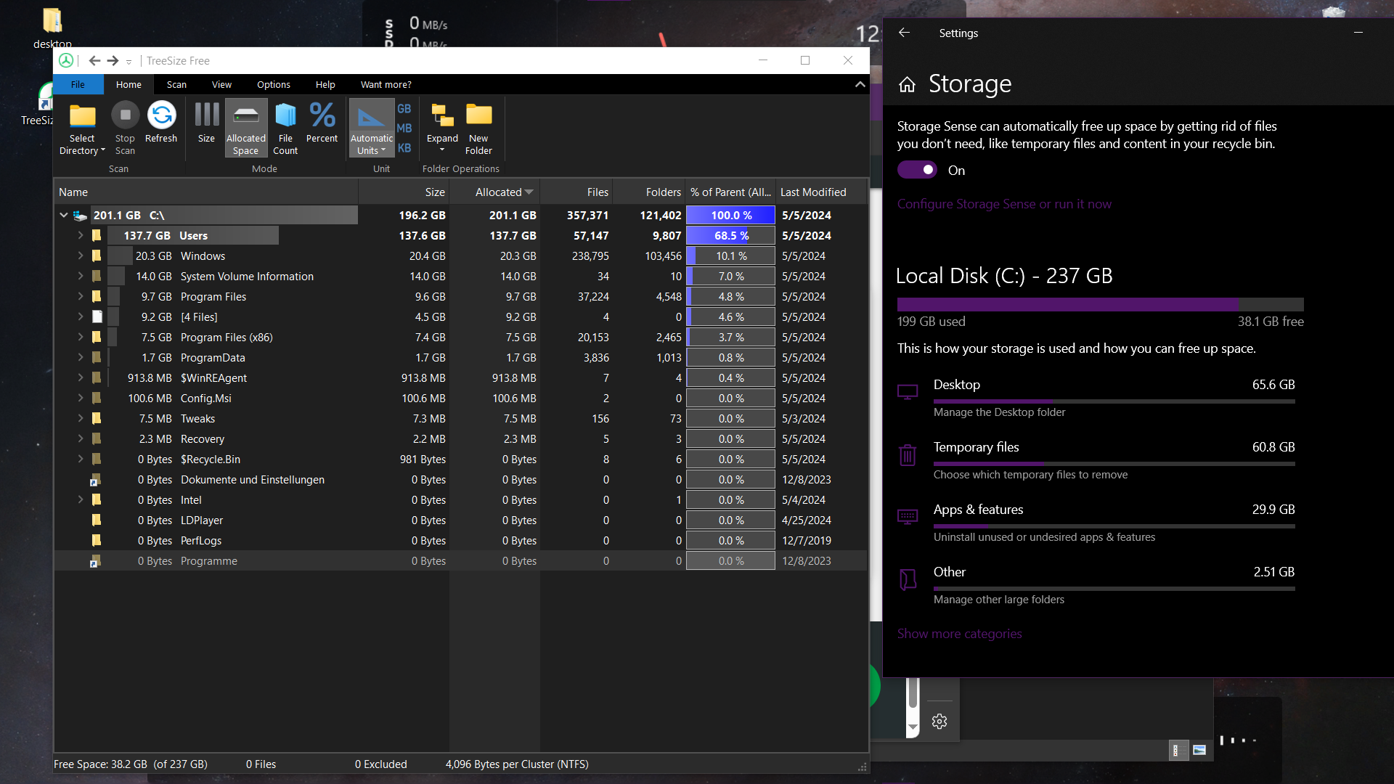The image size is (1394, 784).
Task: Open the Want more? tab
Action: coord(386,84)
